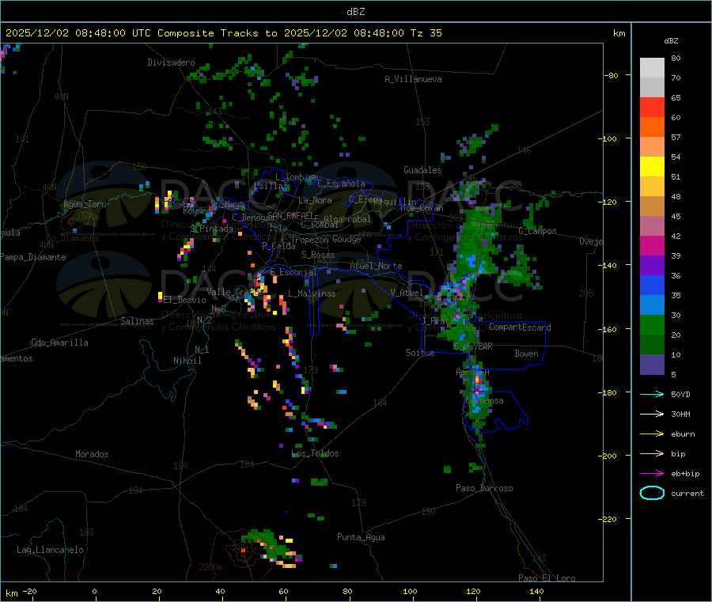Click the Divisadero map label
This screenshot has height=602, width=712.
[171, 62]
